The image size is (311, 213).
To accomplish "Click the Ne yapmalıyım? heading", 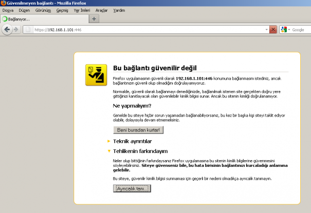I will (x=132, y=106).
